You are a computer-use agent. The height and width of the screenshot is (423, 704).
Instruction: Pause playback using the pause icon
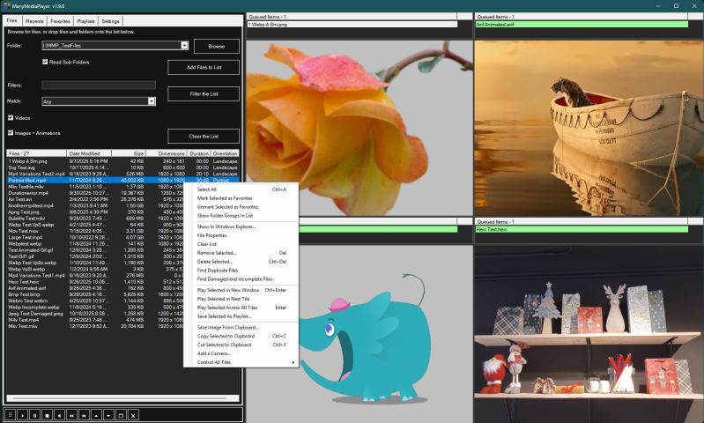point(34,415)
